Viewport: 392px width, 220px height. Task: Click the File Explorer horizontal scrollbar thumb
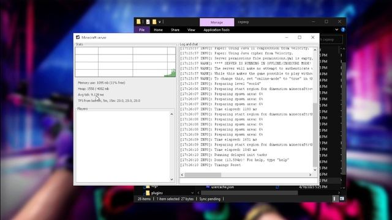249,193
